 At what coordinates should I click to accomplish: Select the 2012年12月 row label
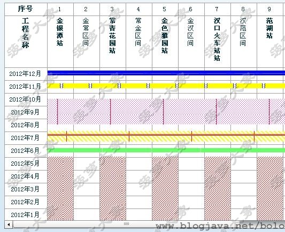pos(25,74)
